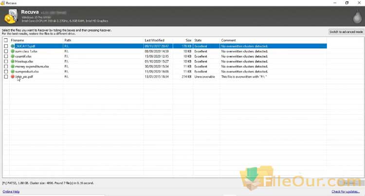Click the Piriform pear icon in the header

[x=357, y=16]
